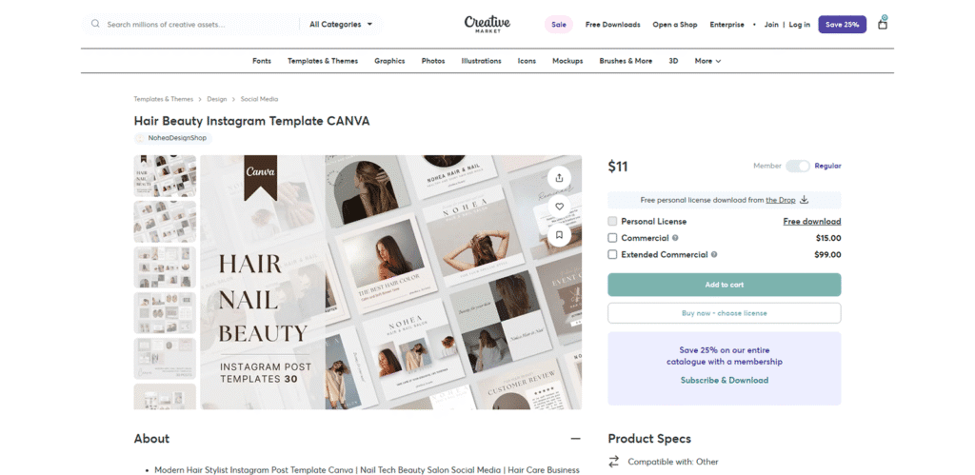This screenshot has height=475, width=975.
Task: Select the second product preview thumbnail
Action: click(165, 222)
